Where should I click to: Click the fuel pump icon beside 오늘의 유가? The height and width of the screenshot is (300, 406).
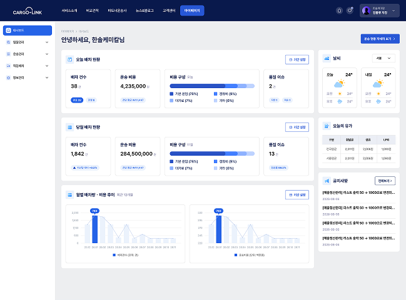point(327,126)
